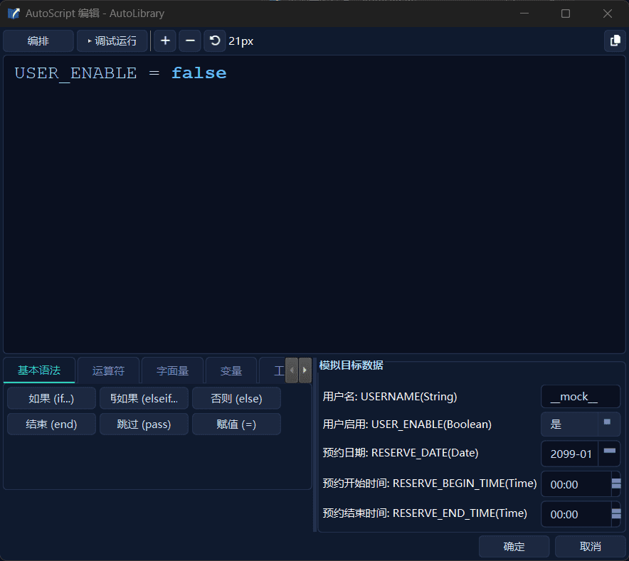Open the 字面量 tab
The image size is (629, 561).
(172, 370)
